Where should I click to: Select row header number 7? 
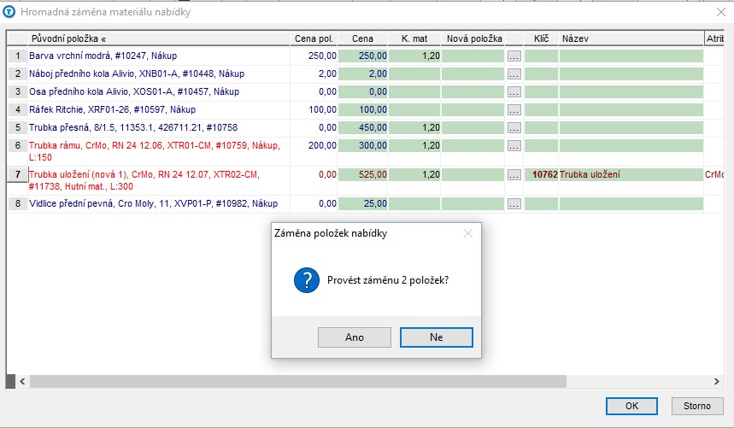click(17, 174)
